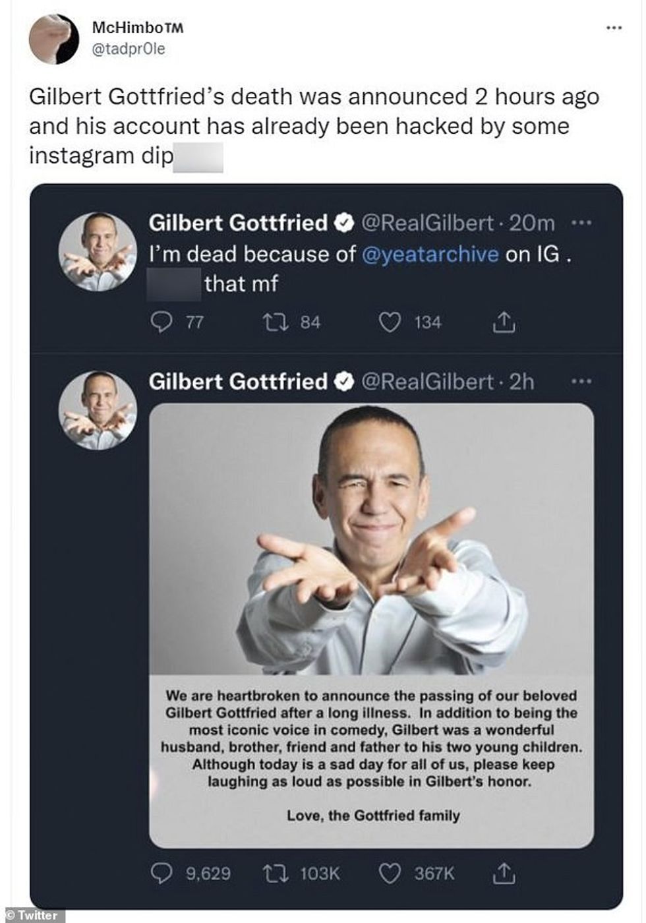Retweet the 'I'm dead because of' tweet
Viewport: 646px width, 923px height.
(x=272, y=322)
